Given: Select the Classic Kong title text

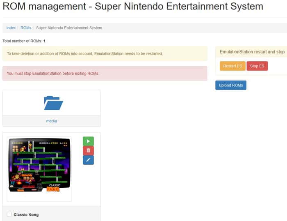Looking at the screenshot, I should click(26, 214).
